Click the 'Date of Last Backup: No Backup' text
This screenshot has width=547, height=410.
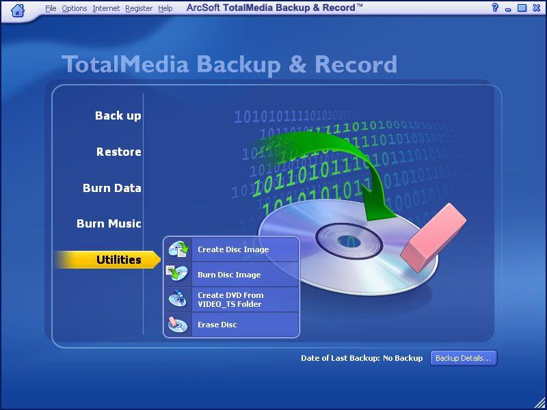pyautogui.click(x=362, y=358)
